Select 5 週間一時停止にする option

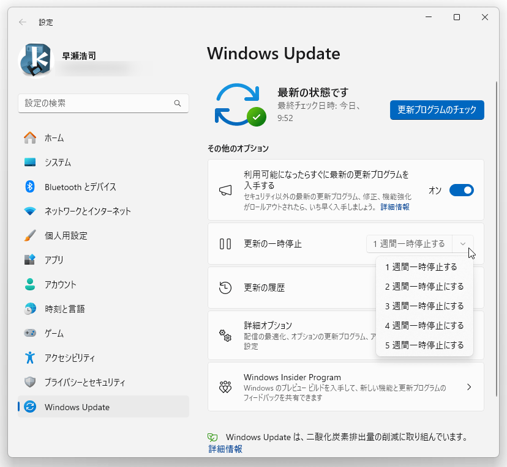click(424, 345)
